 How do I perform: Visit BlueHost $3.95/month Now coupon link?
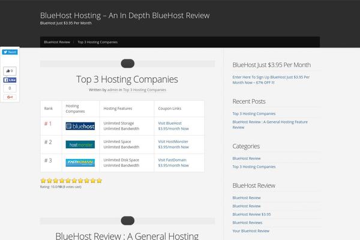coord(173,126)
